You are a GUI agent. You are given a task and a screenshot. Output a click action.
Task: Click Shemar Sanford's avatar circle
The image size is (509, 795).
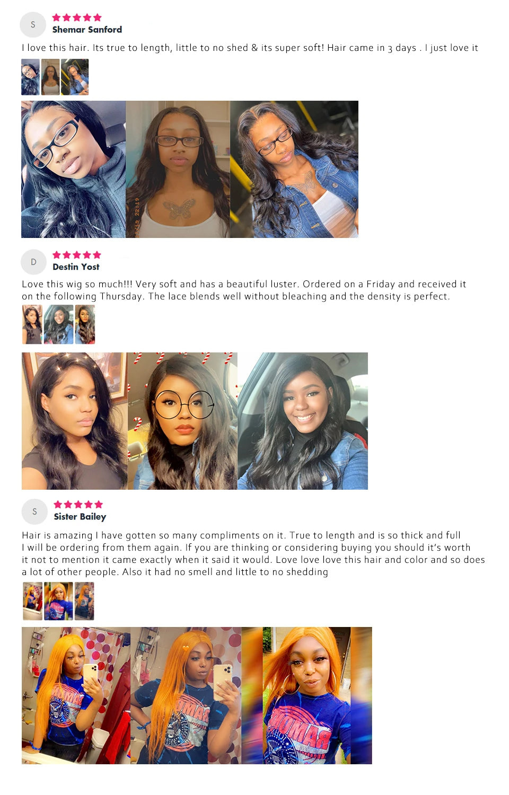33,24
